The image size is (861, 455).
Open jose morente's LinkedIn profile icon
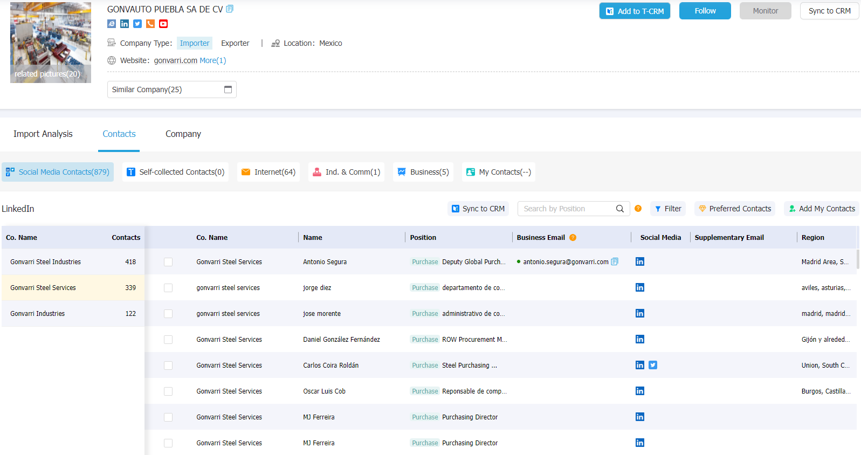[x=640, y=313]
